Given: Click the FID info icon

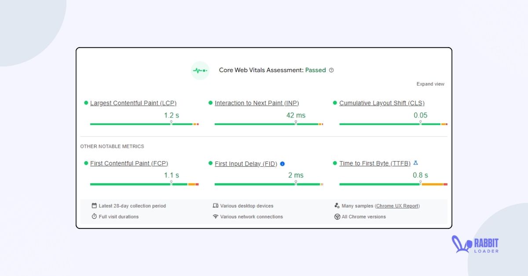Looking at the screenshot, I should click(x=282, y=164).
